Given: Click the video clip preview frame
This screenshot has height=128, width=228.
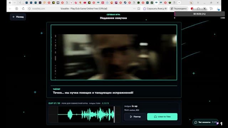Looking at the screenshot, I should coord(114,52).
